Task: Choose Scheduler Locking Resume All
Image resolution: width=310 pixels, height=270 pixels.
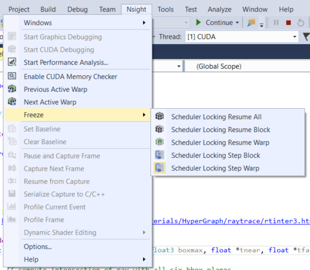Action: (x=228, y=117)
